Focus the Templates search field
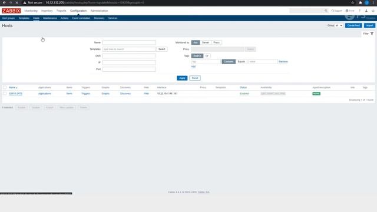This screenshot has height=212, width=377. point(129,49)
